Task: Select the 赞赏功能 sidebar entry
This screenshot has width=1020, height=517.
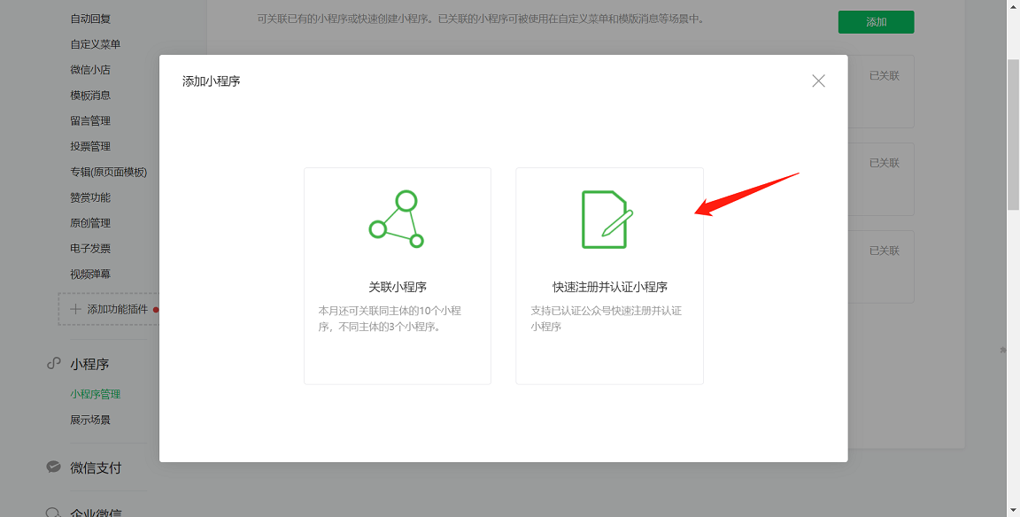Action: point(90,198)
